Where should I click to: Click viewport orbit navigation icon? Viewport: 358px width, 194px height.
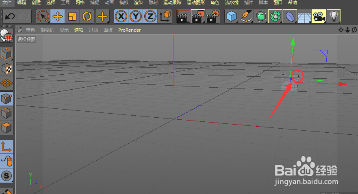(x=354, y=30)
